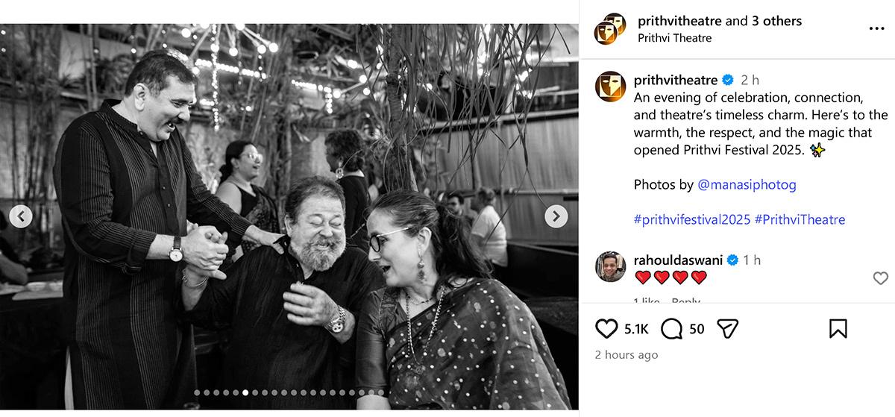Open the three-dot more options menu

pyautogui.click(x=876, y=28)
